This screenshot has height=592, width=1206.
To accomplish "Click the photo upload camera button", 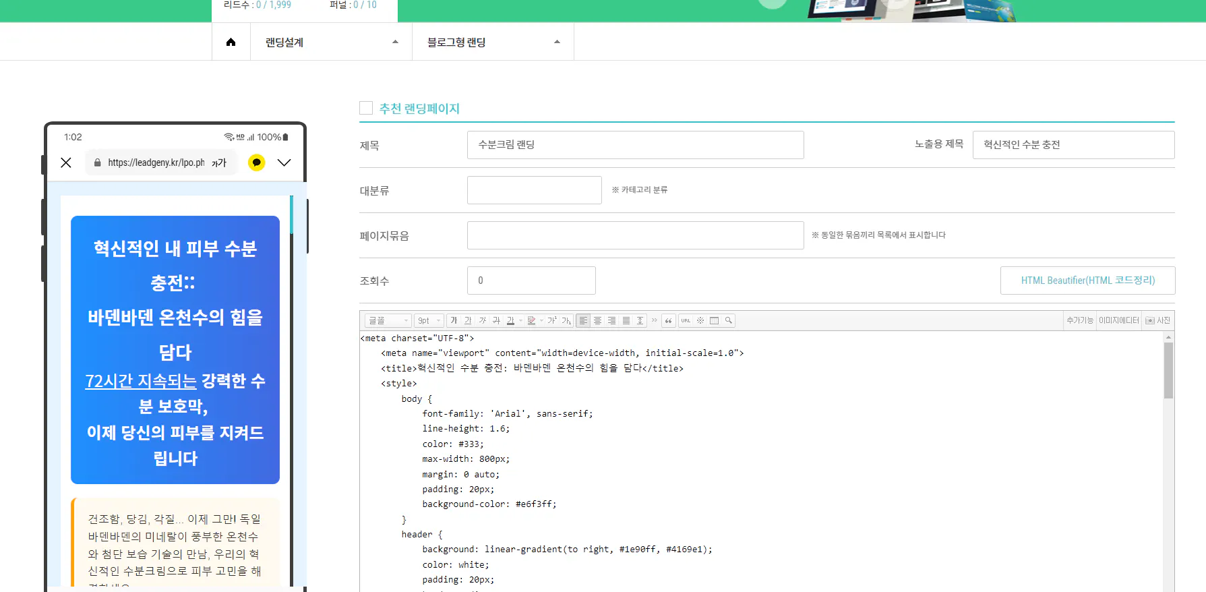I will click(x=1157, y=320).
